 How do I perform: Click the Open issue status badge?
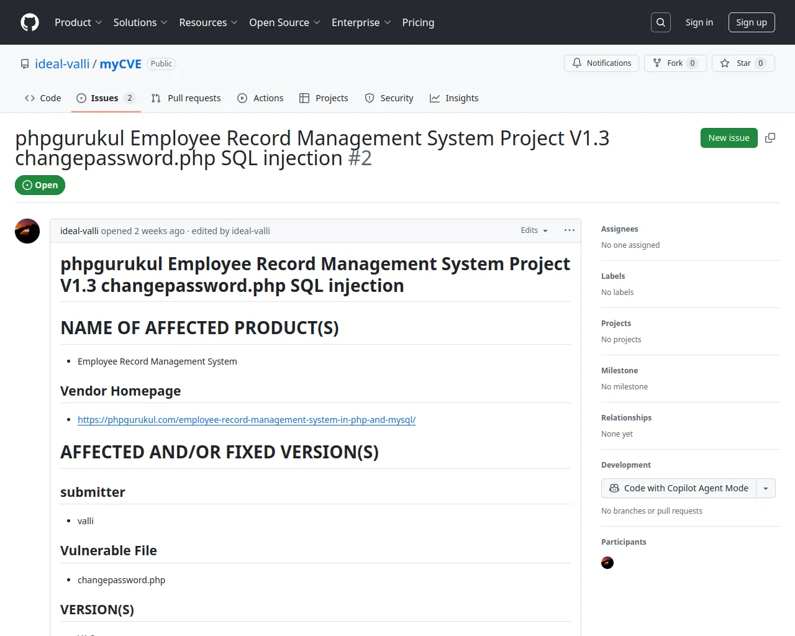point(40,185)
